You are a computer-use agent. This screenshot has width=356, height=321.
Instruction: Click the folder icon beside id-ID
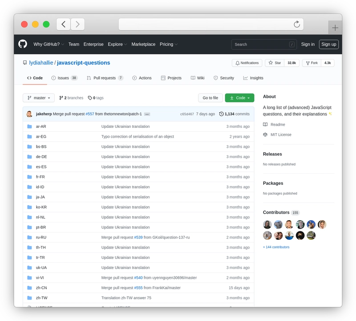click(x=29, y=187)
